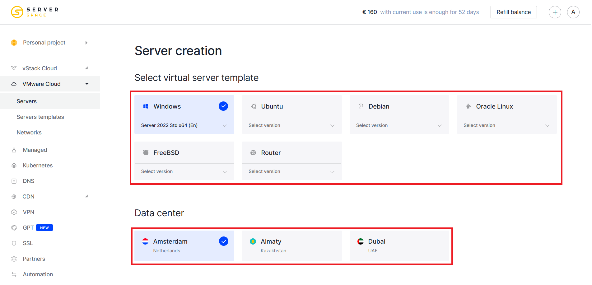The image size is (592, 285).
Task: Click the vStack Cloud triangle icon
Action: tap(14, 68)
